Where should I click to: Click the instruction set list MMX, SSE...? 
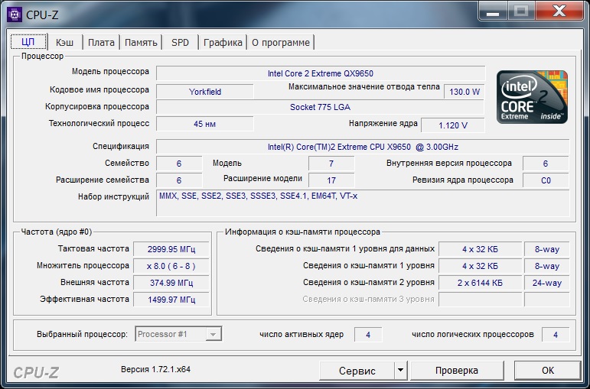click(x=363, y=203)
